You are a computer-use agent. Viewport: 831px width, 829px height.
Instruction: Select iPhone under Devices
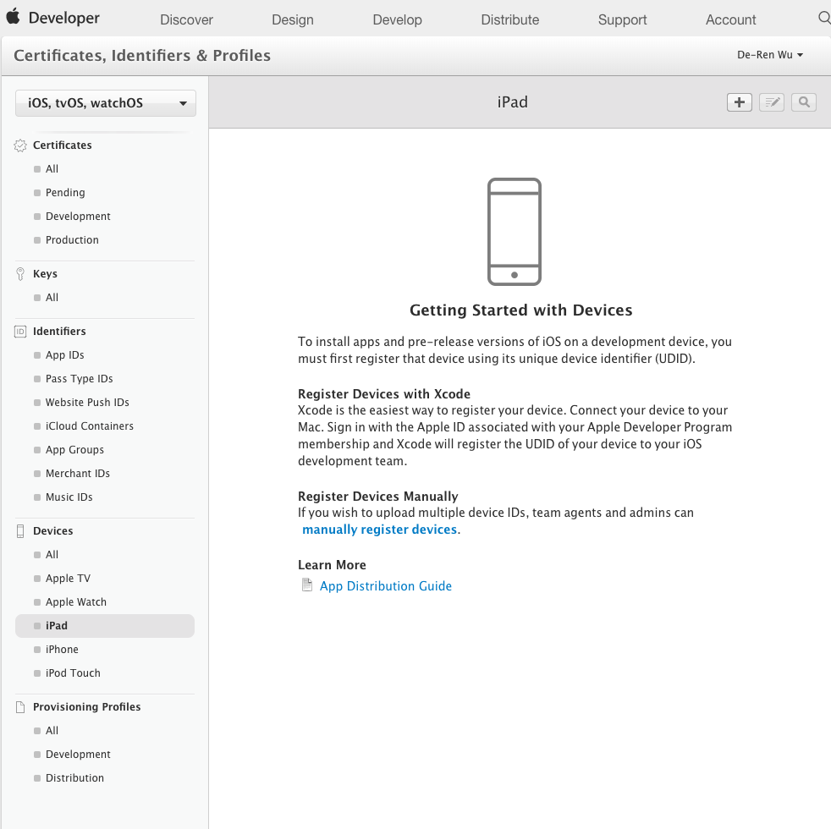[62, 650]
